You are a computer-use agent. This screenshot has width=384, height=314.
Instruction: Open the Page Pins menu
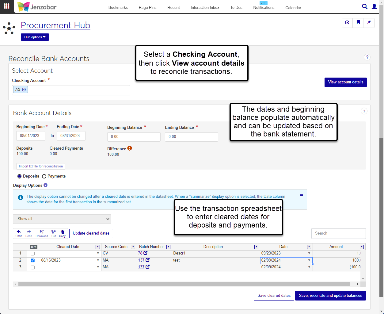pos(147,7)
